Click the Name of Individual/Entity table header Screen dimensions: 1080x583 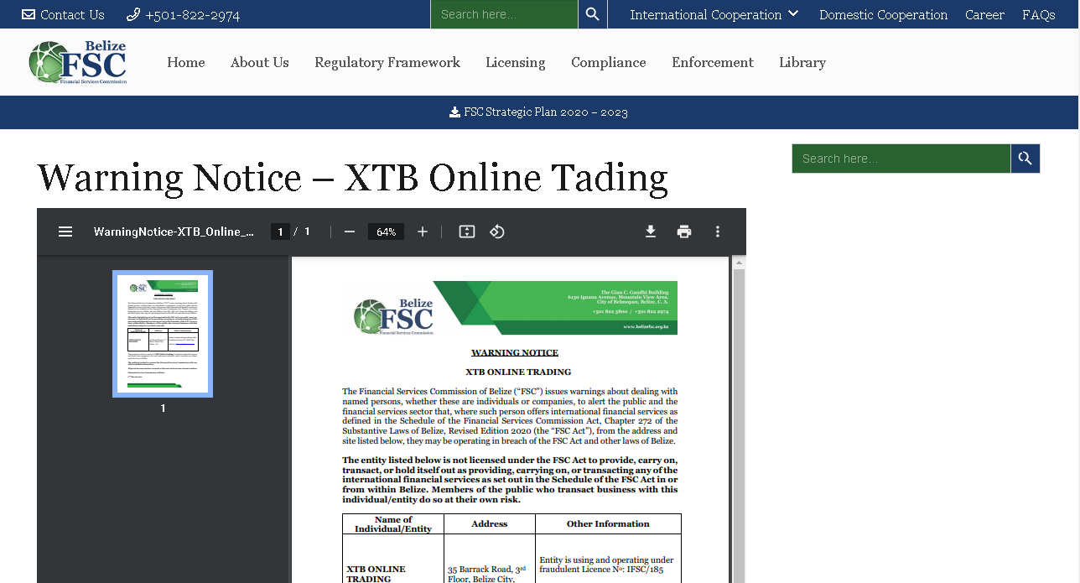click(393, 524)
